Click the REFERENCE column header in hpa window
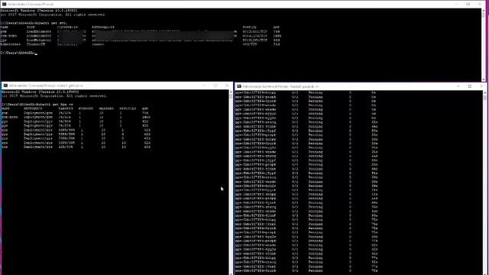Image resolution: width=489 pixels, height=275 pixels. tap(33, 108)
